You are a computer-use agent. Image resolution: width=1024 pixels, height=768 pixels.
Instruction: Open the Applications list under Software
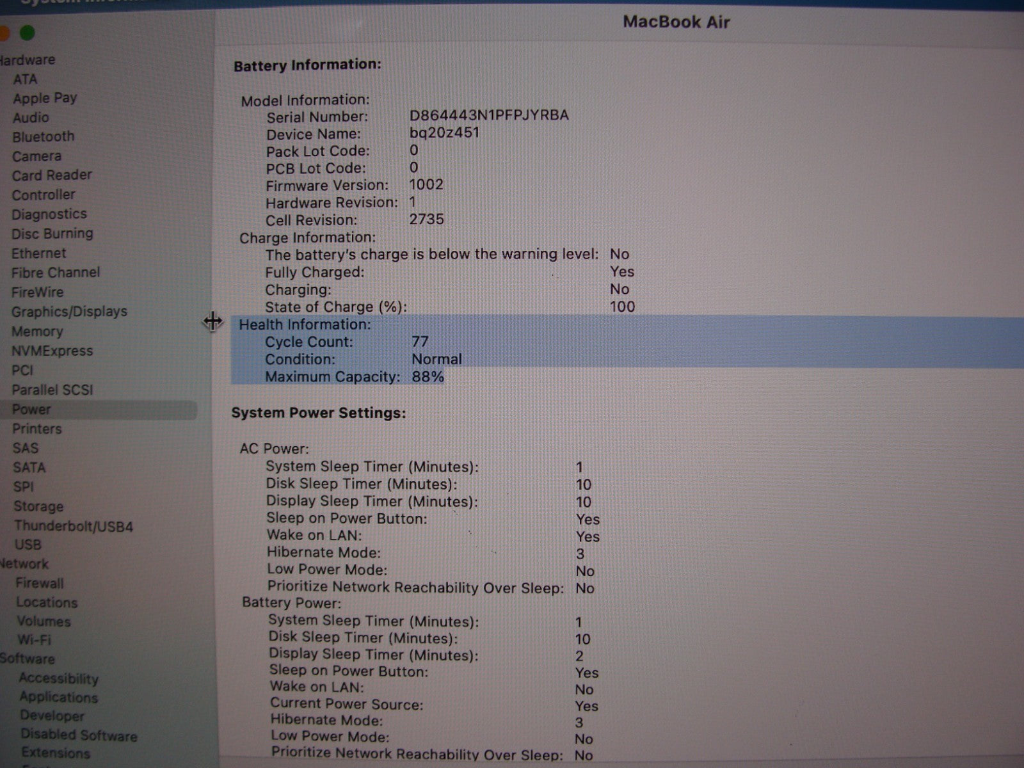(x=58, y=697)
